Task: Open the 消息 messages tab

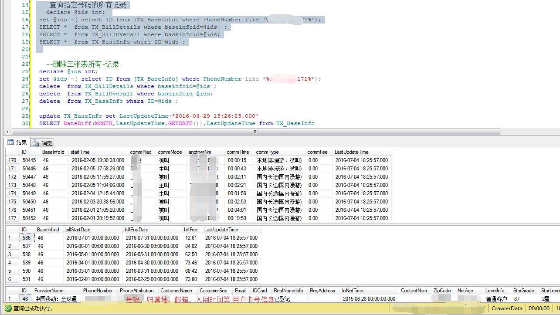Action: point(43,143)
